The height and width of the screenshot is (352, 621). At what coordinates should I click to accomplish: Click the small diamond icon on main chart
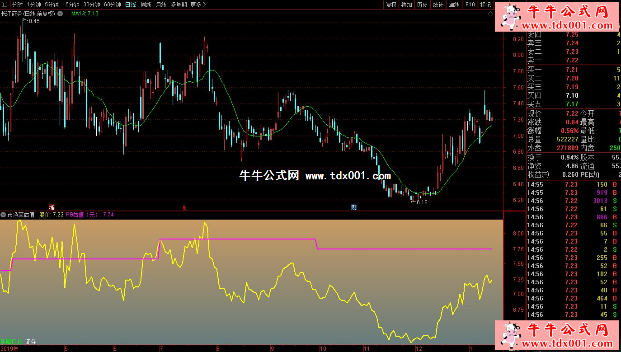pos(490,14)
